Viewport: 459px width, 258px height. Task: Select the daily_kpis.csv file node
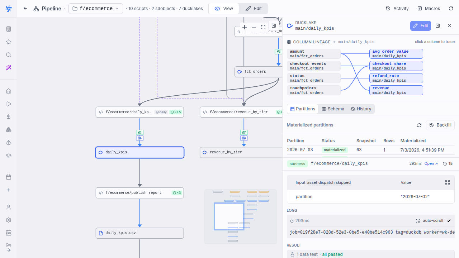coord(140,233)
